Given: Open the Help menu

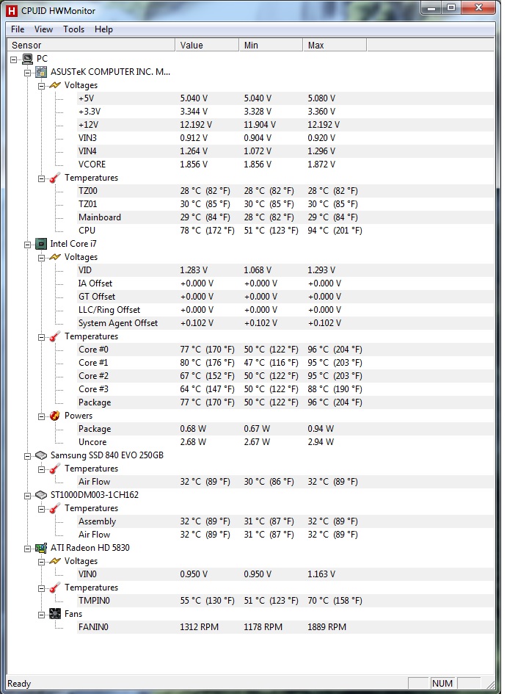Looking at the screenshot, I should coord(103,29).
